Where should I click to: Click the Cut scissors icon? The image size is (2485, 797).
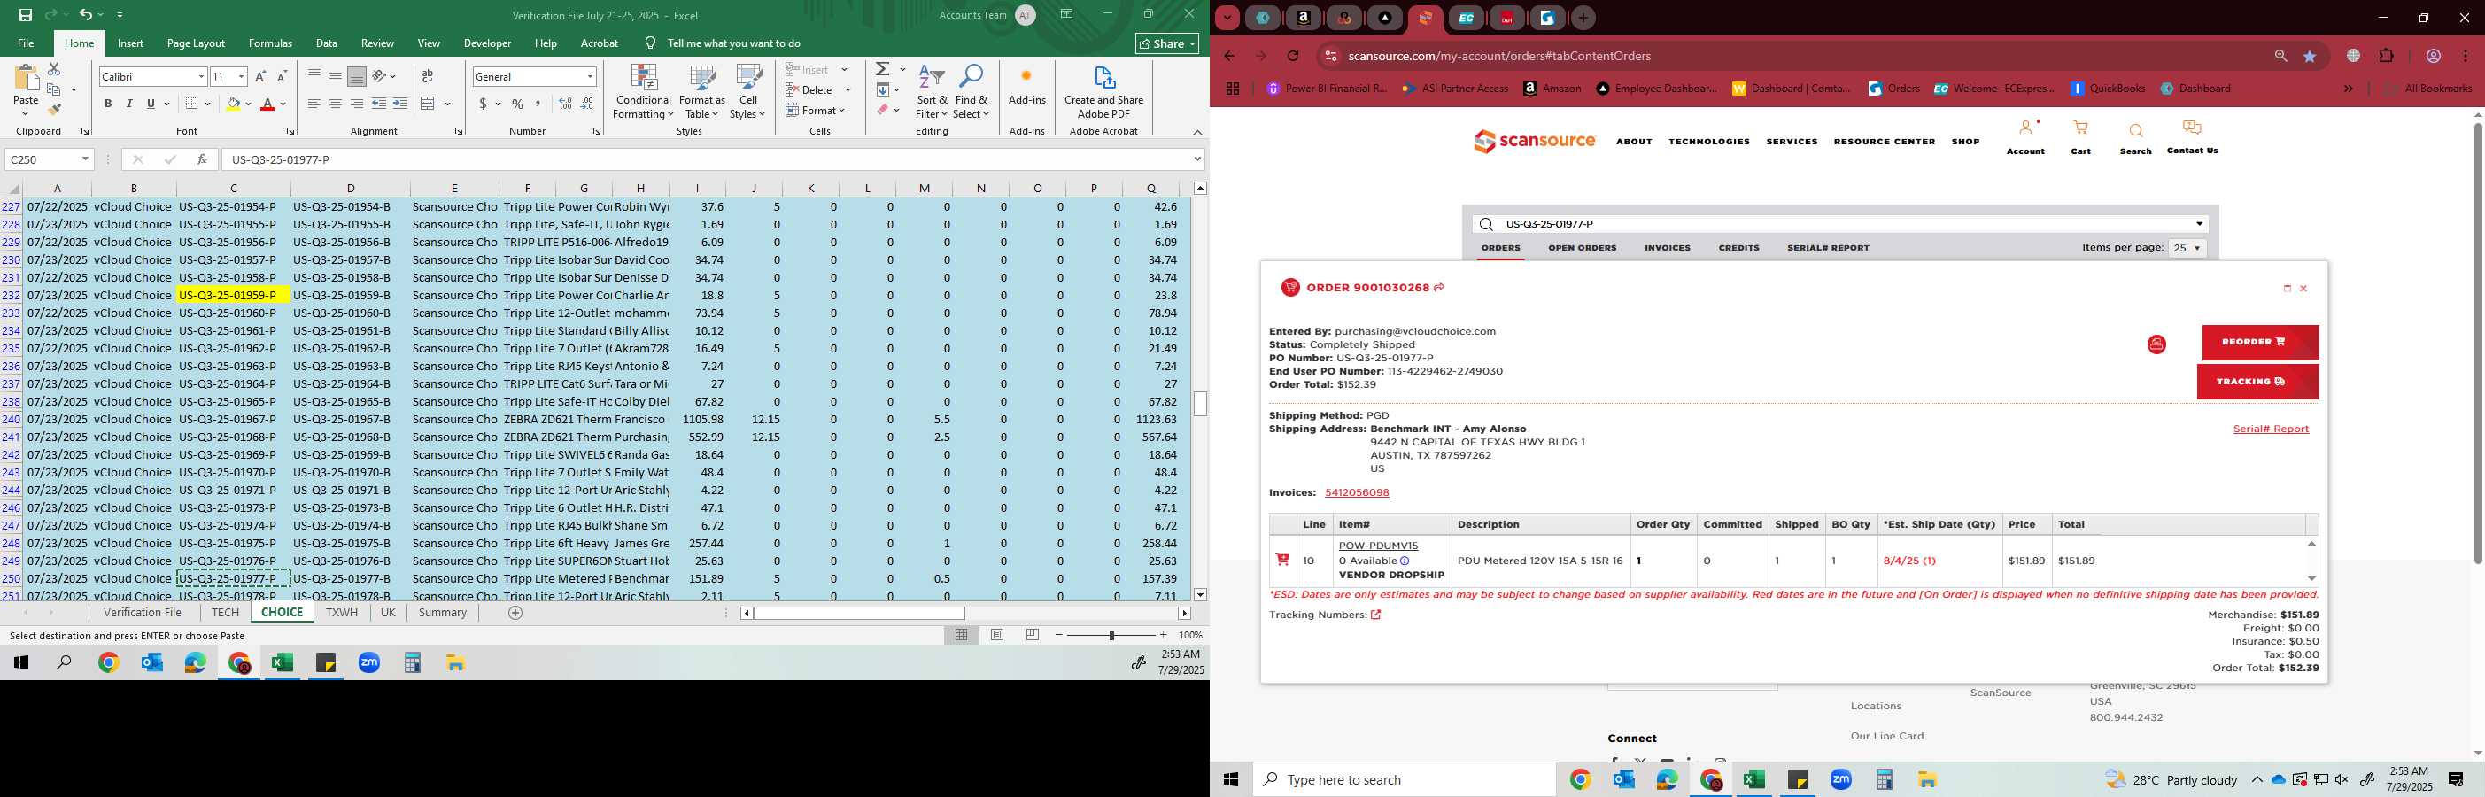pyautogui.click(x=54, y=69)
